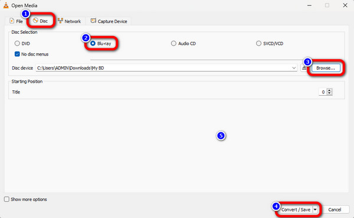Screen dimensions: 354x218
Task: Open the Convert / Save dropdown arrow
Action: pyautogui.click(x=315, y=210)
